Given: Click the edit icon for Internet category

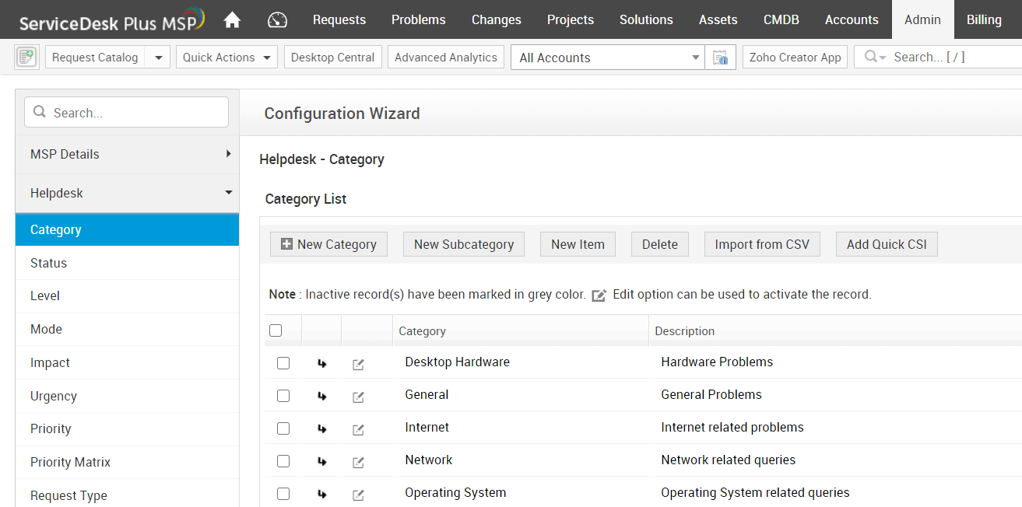Looking at the screenshot, I should [358, 429].
